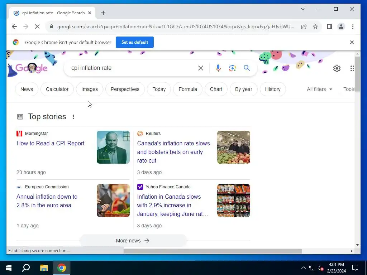Click the Reuters source logo

pos(140,134)
